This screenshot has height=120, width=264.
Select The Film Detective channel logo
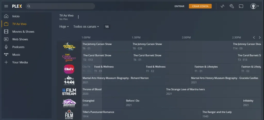click(69, 114)
